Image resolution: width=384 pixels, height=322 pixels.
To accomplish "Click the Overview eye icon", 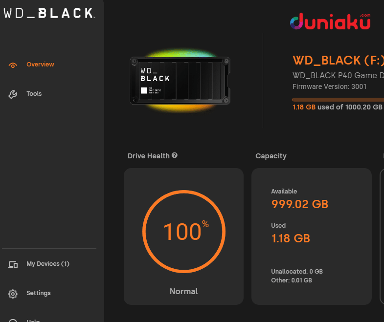I will pos(13,65).
